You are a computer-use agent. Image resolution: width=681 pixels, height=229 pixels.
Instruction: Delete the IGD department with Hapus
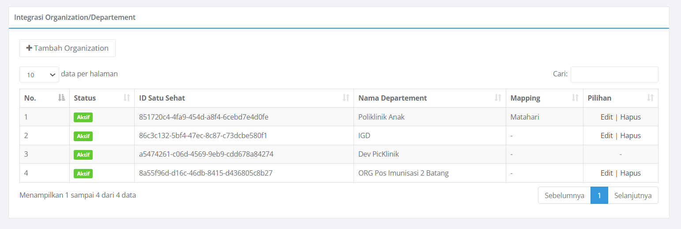pyautogui.click(x=630, y=135)
